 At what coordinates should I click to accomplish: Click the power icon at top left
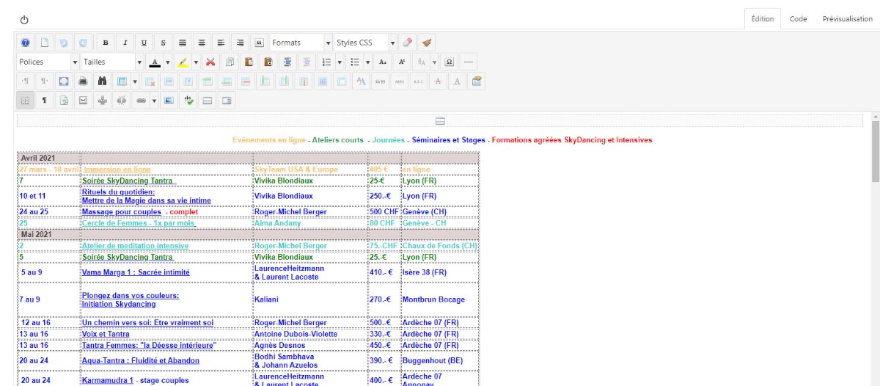24,20
